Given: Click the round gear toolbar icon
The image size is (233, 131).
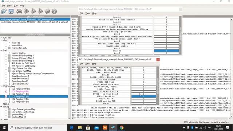Looking at the screenshot, I should coord(54,11).
